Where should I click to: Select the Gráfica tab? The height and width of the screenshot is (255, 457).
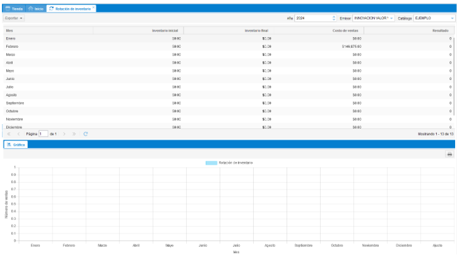pyautogui.click(x=16, y=145)
